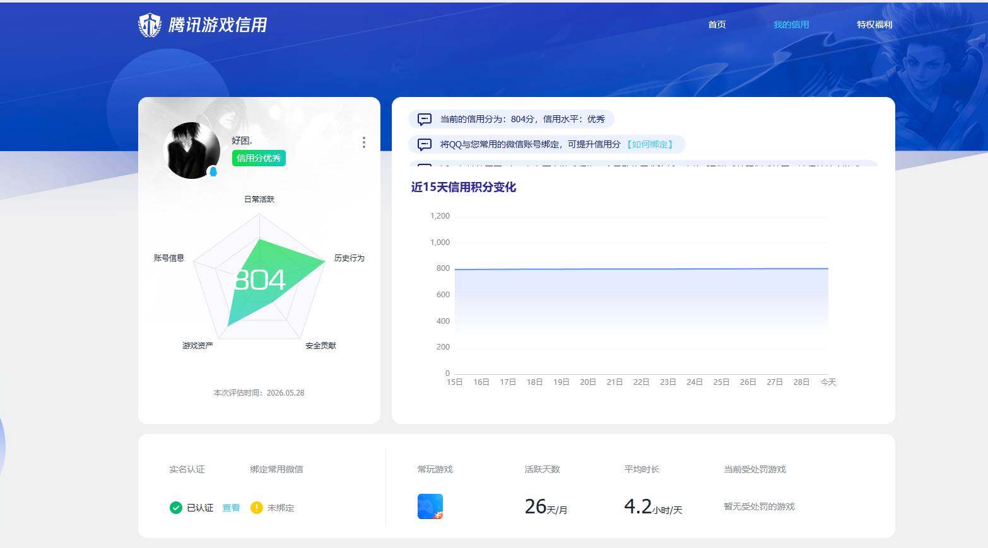
Task: Click the 平均时长 label
Action: click(x=642, y=469)
